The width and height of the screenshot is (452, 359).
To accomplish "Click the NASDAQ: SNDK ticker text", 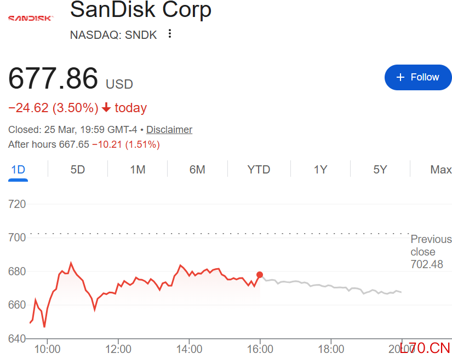I will click(113, 34).
